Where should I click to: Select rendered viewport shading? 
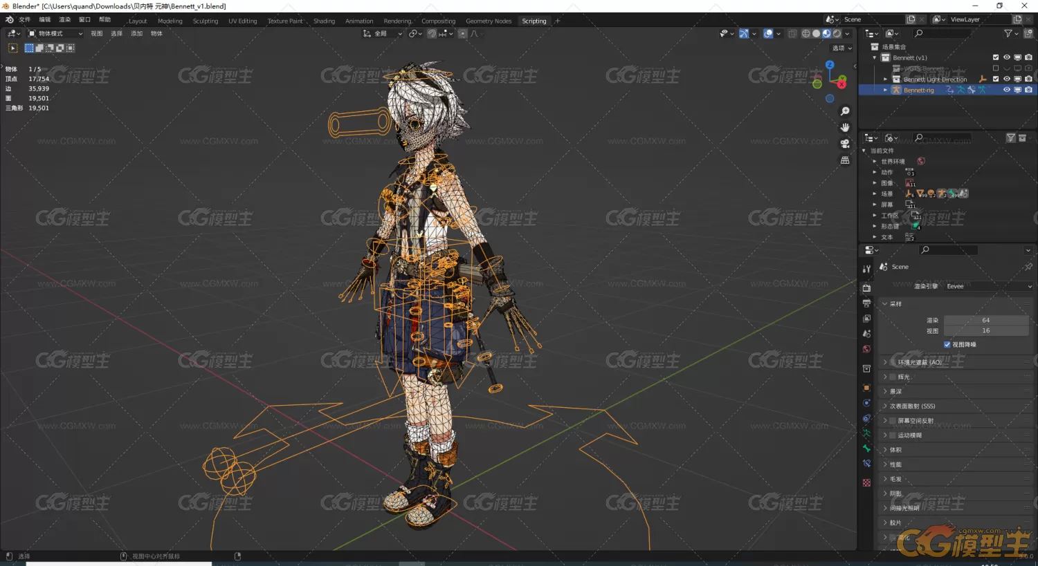tap(837, 33)
